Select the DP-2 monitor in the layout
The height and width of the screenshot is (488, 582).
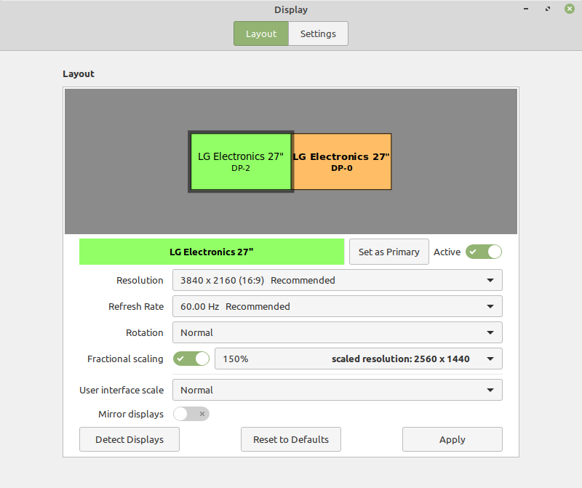point(241,161)
